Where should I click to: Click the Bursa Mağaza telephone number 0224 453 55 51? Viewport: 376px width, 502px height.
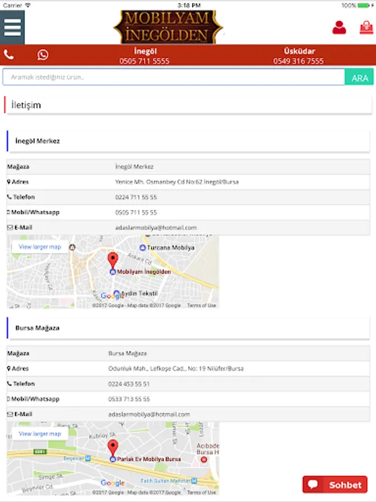point(129,384)
